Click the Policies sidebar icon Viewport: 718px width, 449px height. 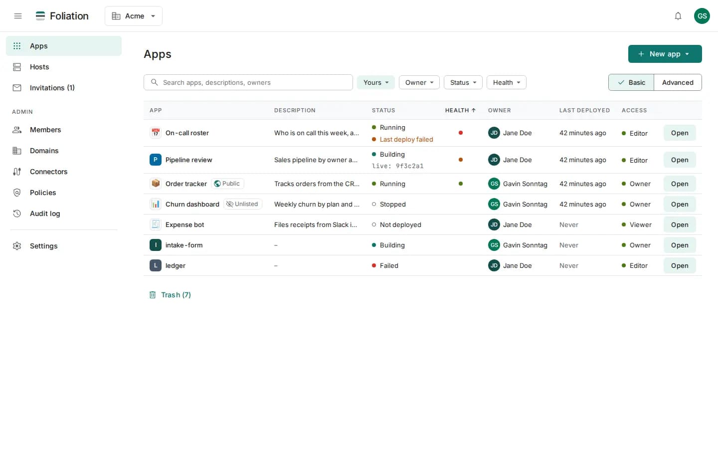point(17,193)
